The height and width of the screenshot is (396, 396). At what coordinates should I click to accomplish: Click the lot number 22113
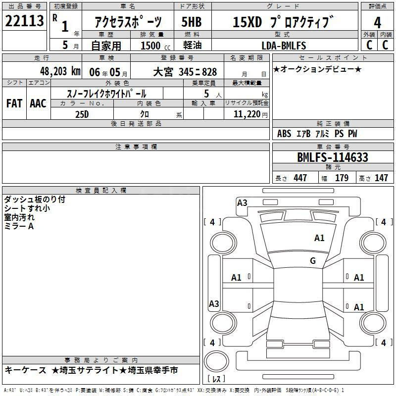click(24, 21)
